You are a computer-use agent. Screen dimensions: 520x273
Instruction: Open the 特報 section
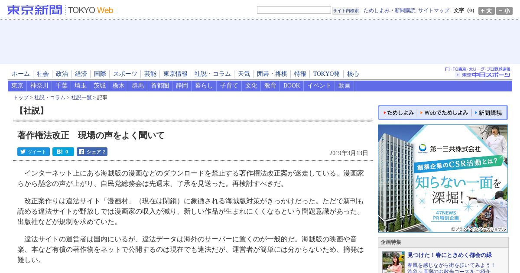(x=300, y=74)
